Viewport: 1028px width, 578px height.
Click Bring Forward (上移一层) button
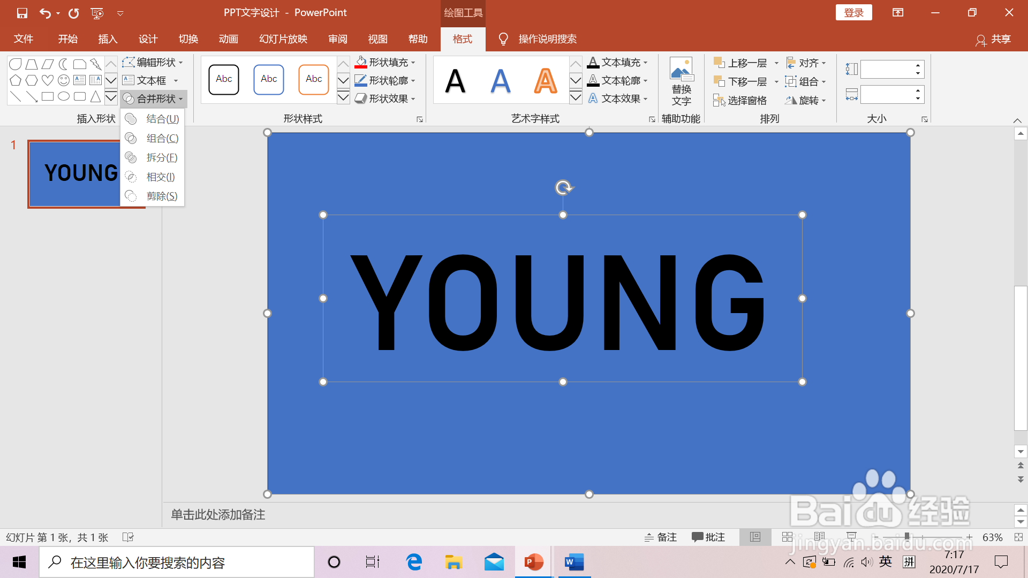point(740,63)
